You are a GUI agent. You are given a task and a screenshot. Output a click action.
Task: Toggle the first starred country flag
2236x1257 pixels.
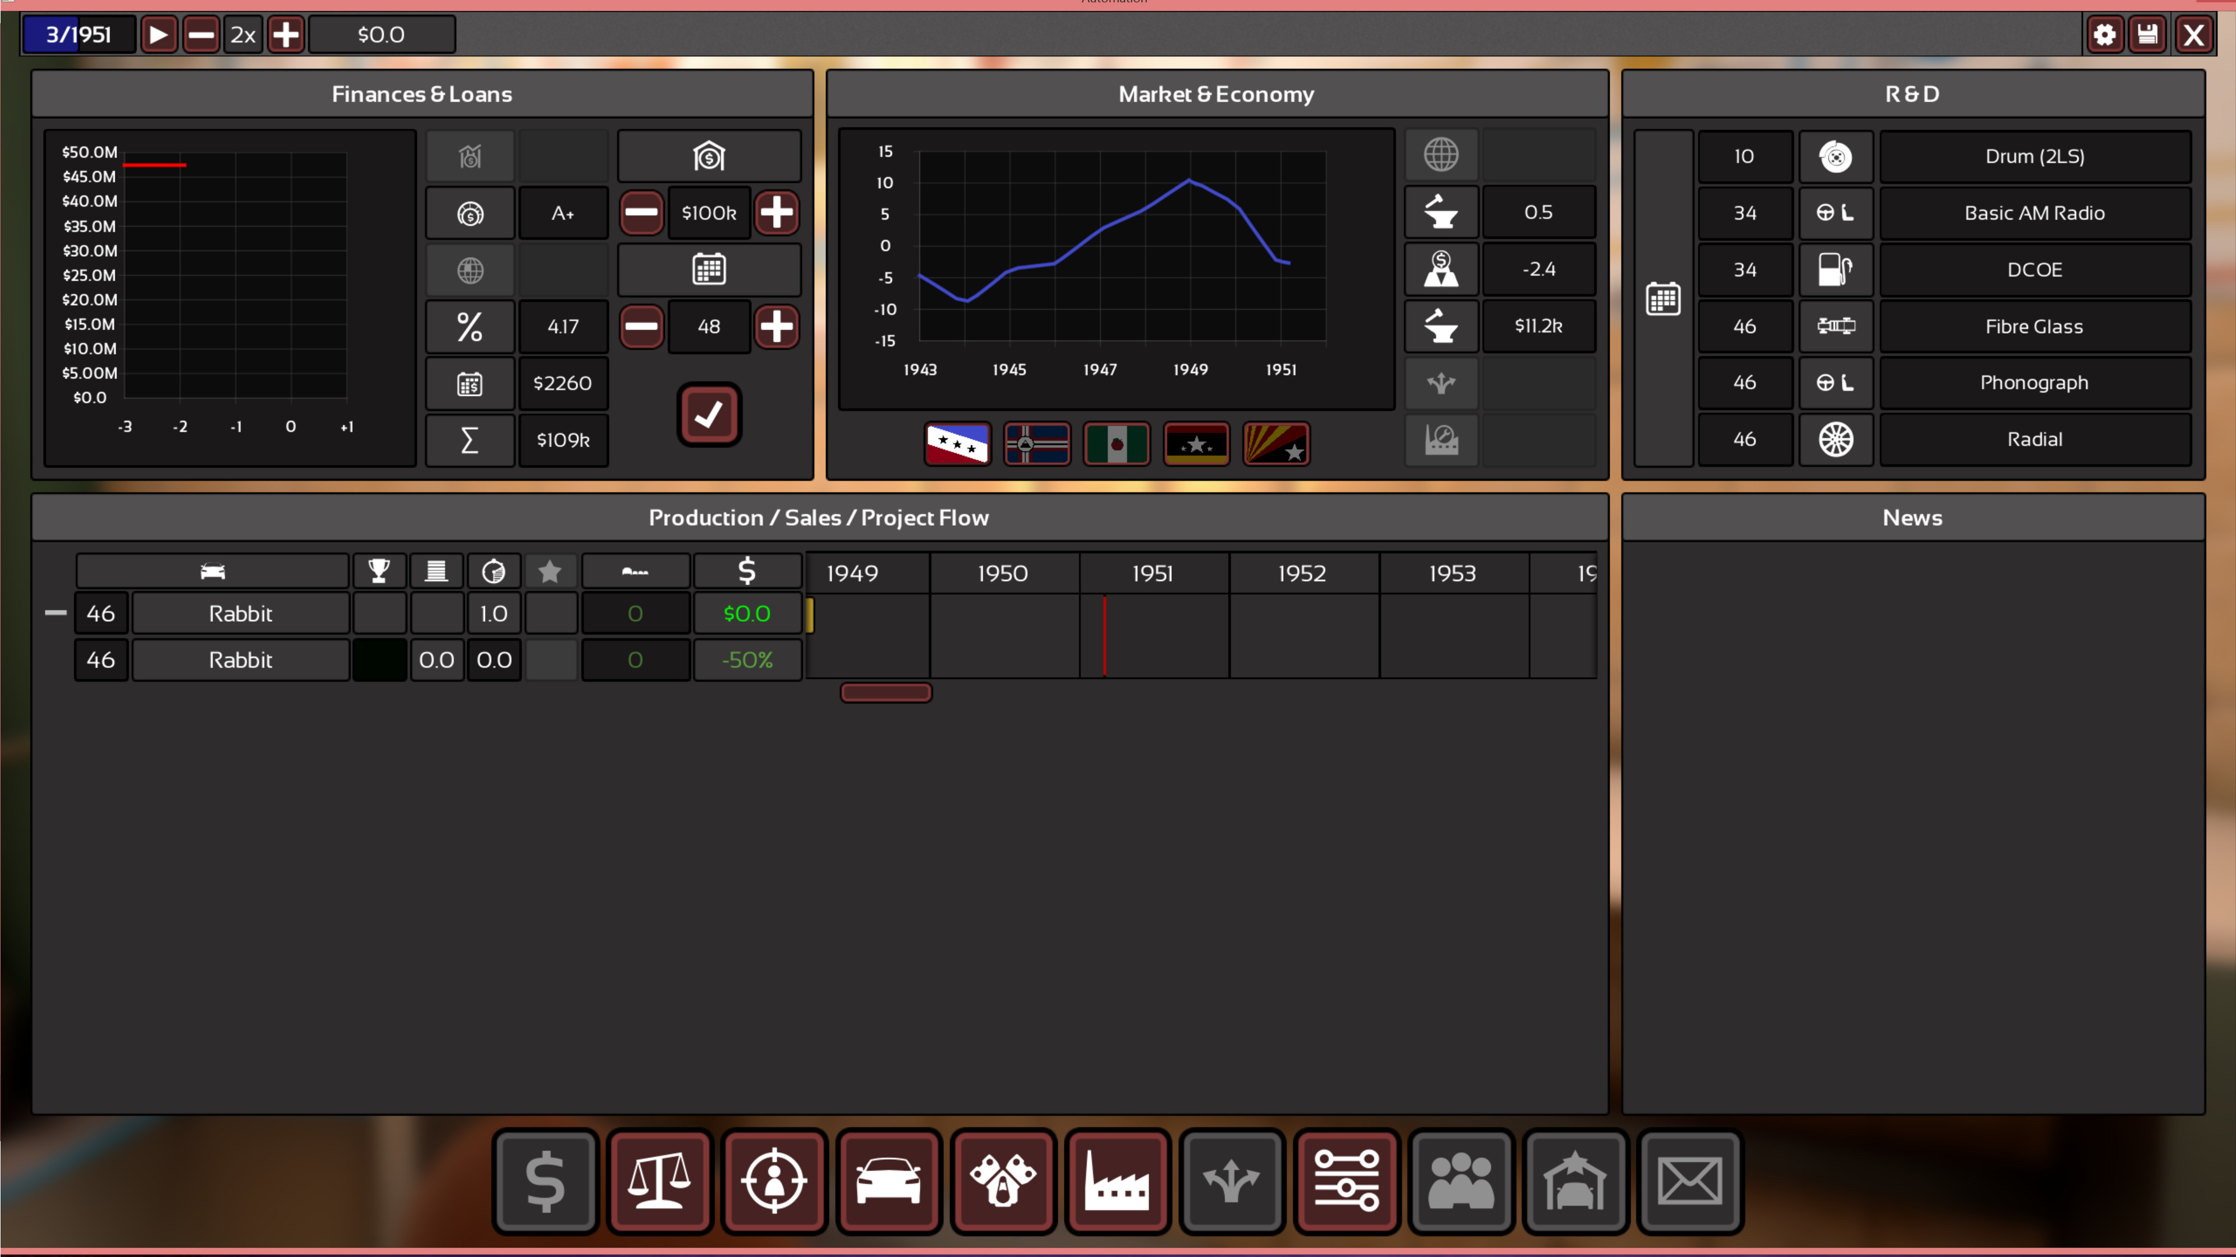(x=956, y=444)
